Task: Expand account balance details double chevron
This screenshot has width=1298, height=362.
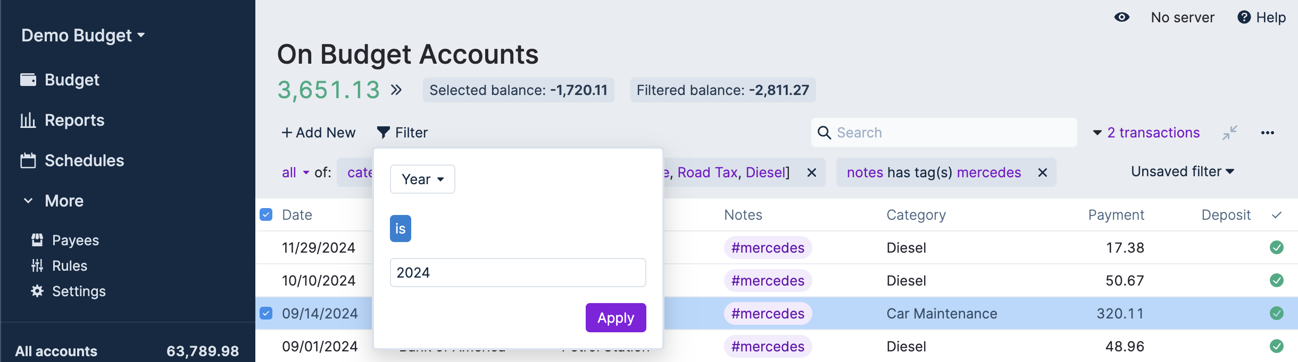Action: tap(396, 90)
